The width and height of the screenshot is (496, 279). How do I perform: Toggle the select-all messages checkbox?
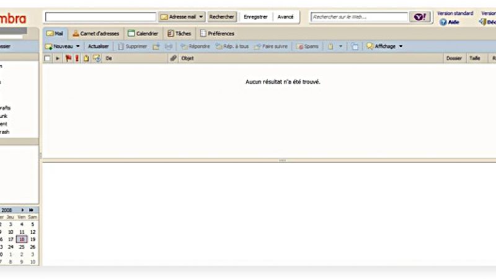click(x=48, y=58)
